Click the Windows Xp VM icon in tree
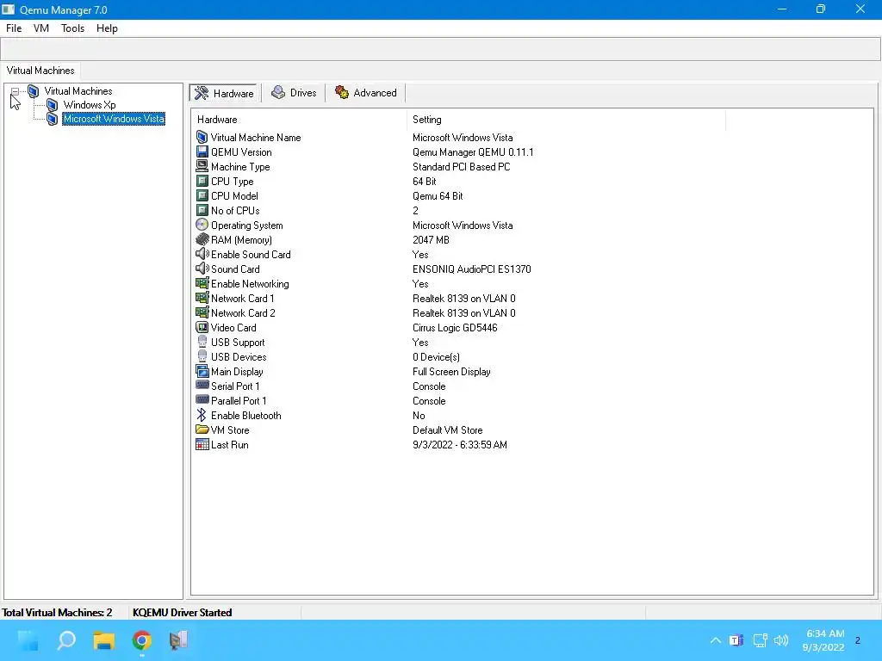The height and width of the screenshot is (661, 882). [x=52, y=105]
